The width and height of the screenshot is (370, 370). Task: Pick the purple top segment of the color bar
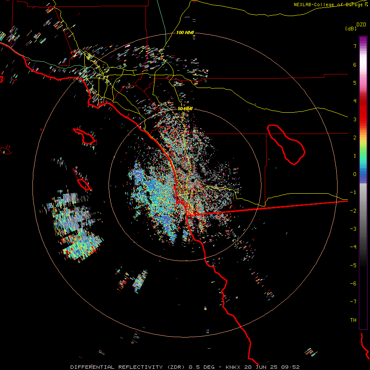point(363,40)
